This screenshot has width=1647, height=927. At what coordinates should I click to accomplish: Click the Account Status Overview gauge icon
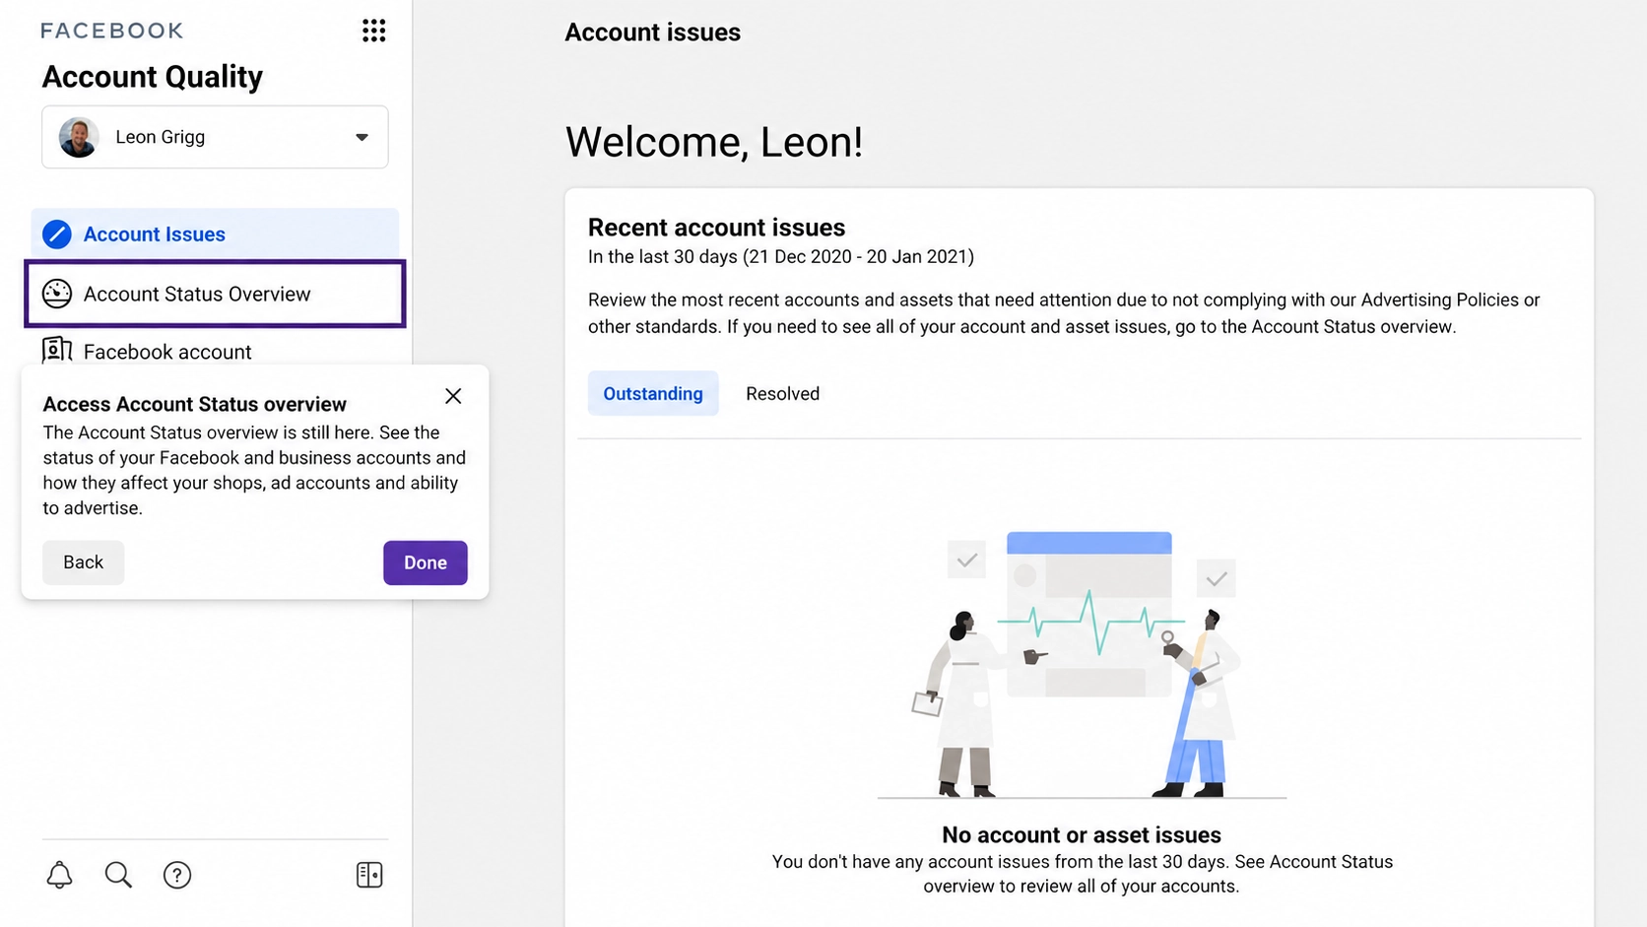point(57,294)
